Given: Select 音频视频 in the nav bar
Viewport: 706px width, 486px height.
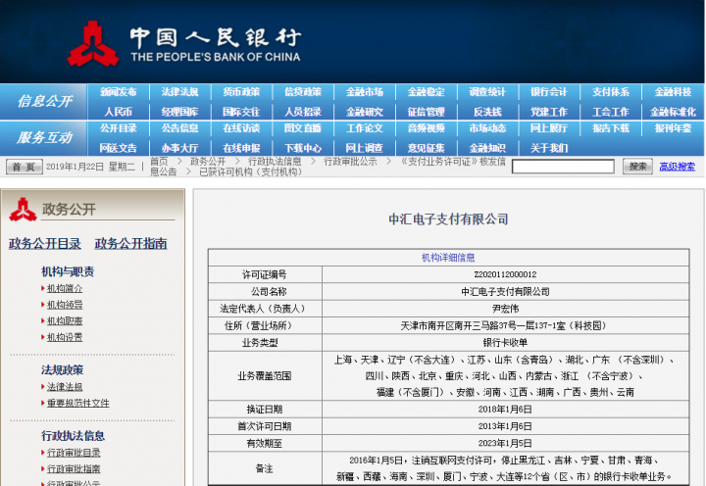Looking at the screenshot, I should 426,128.
